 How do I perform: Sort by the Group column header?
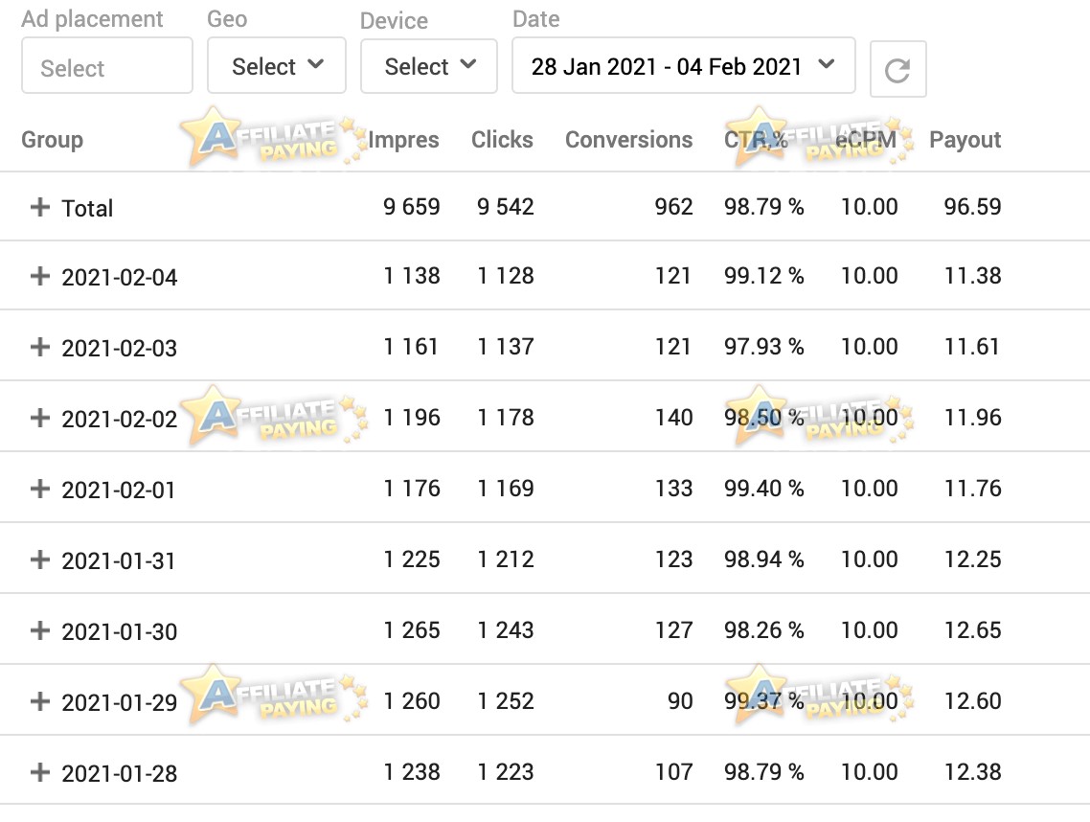tap(52, 140)
